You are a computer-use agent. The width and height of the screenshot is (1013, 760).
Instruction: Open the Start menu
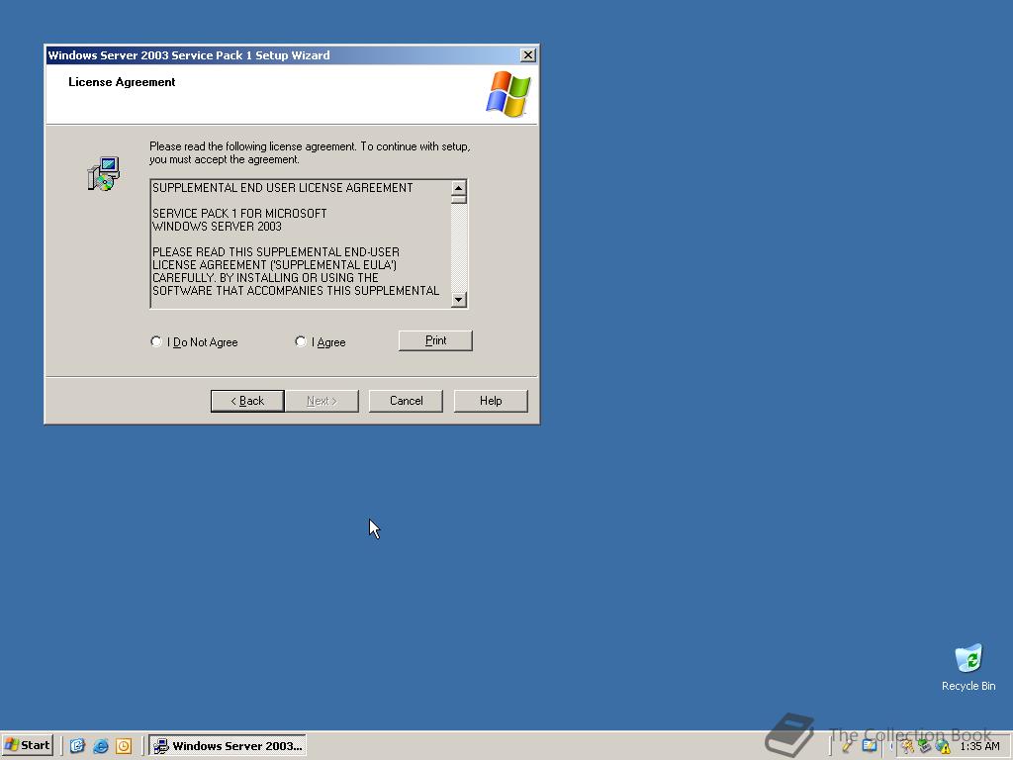coord(27,745)
